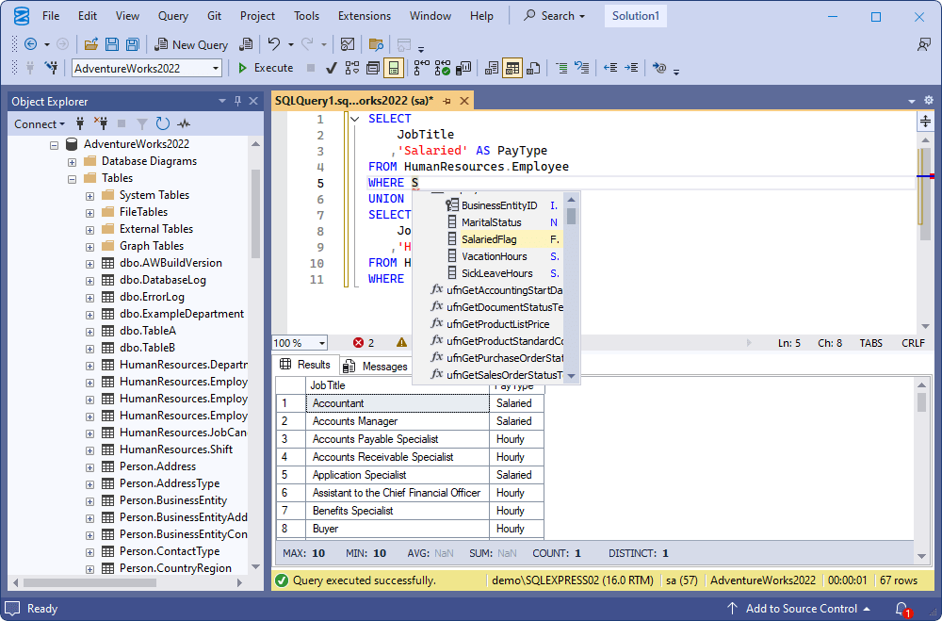Click the Decrease Indent icon
Screen dimensions: 942x621
(x=609, y=67)
